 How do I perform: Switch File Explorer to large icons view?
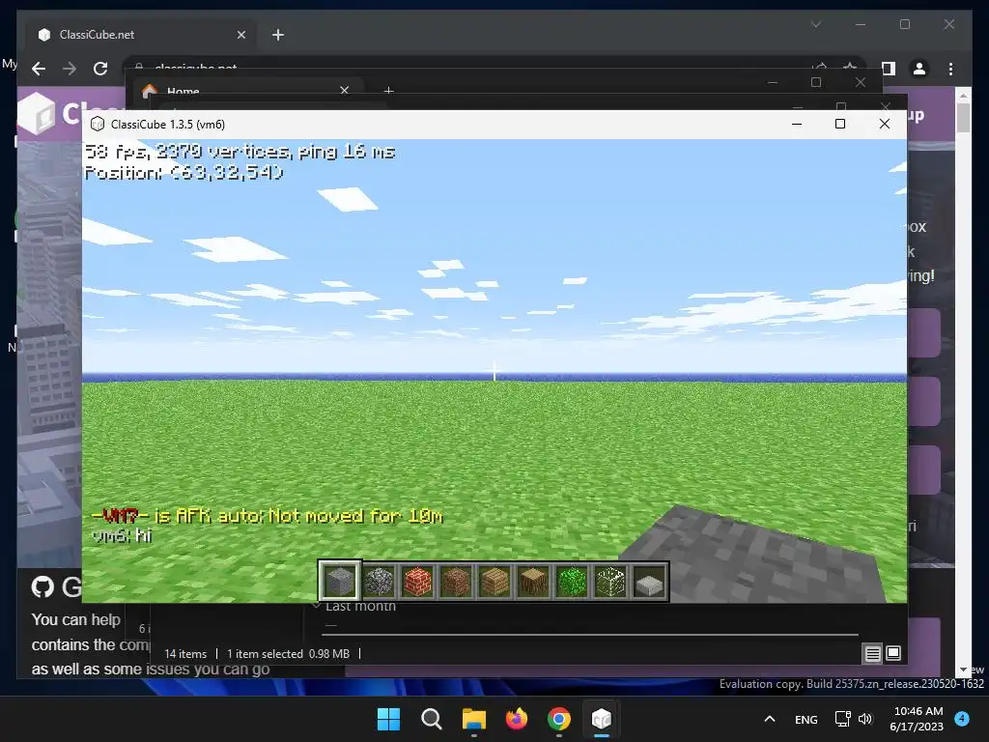click(893, 653)
